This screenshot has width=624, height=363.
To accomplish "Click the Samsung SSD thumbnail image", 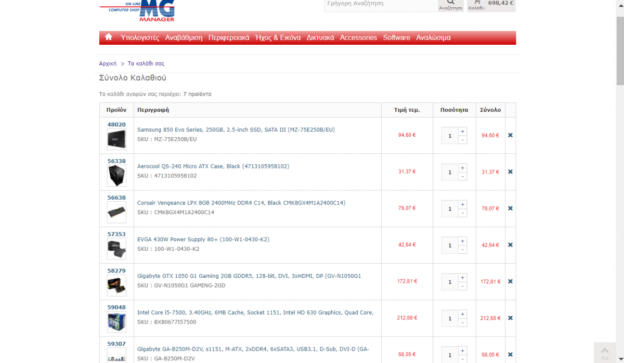I will (x=116, y=139).
